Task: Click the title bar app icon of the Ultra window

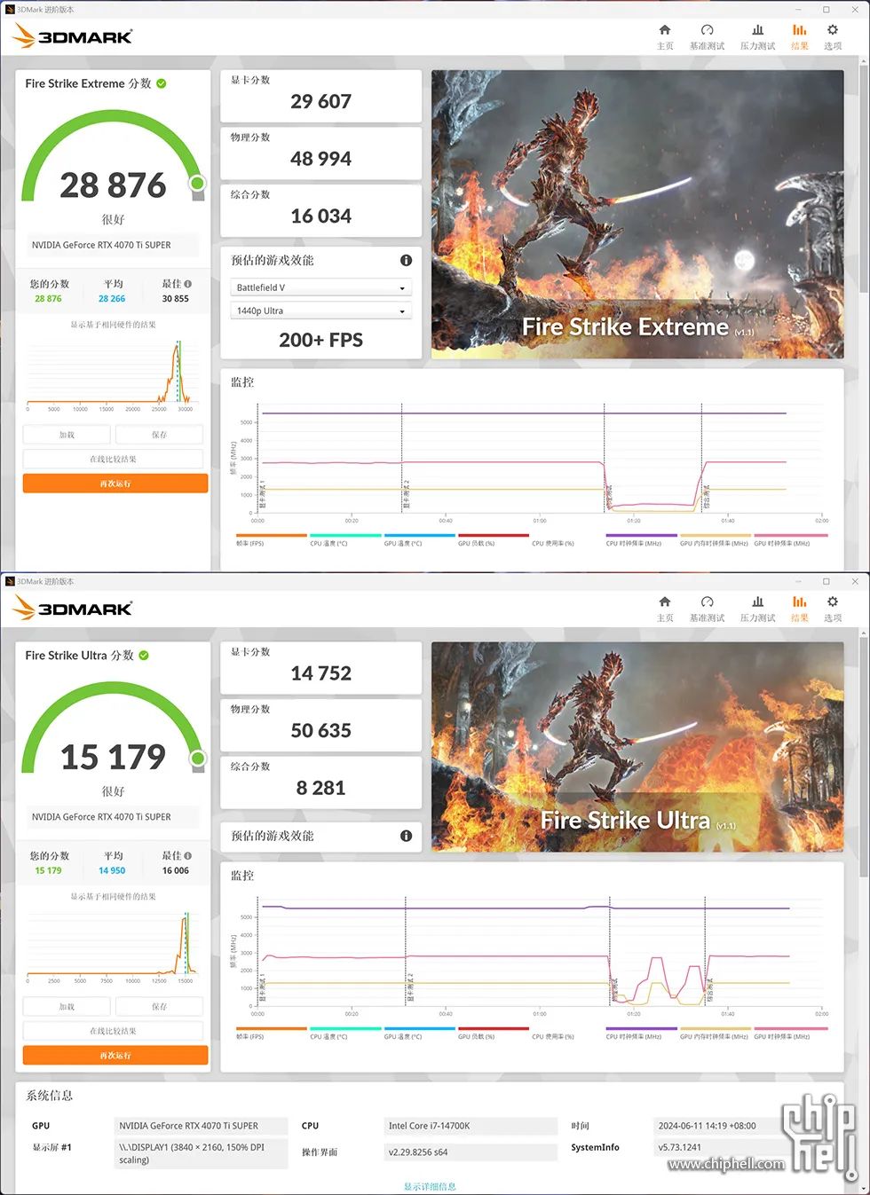Action: point(10,581)
